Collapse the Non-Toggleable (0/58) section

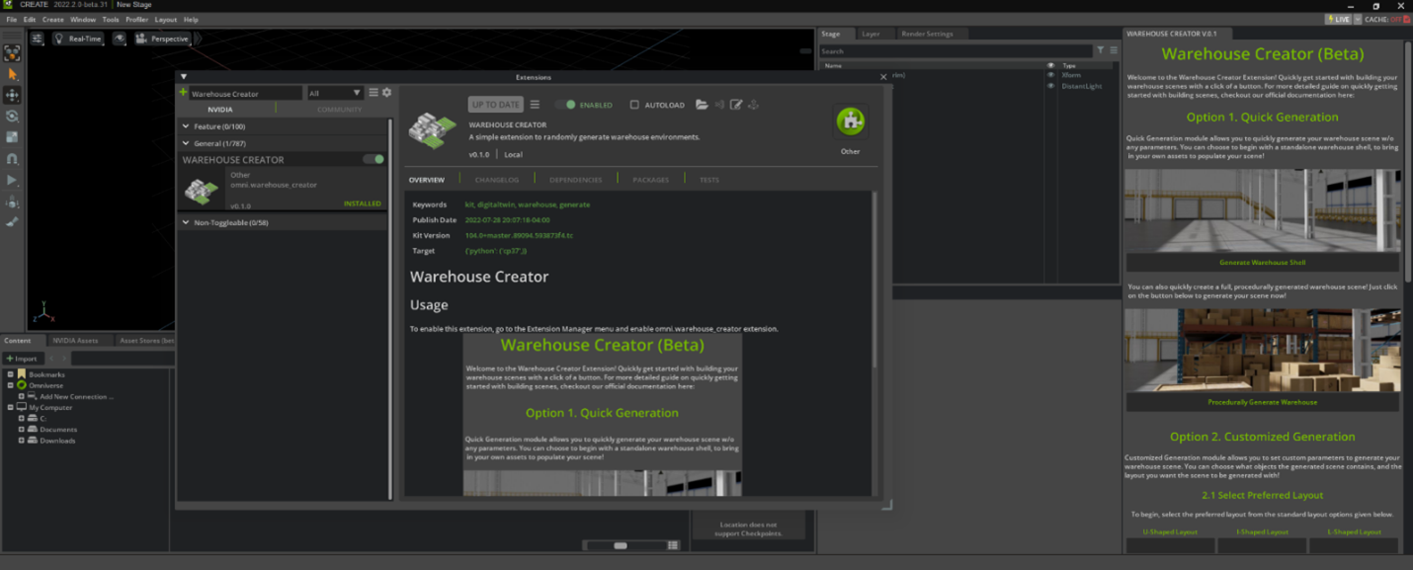tap(186, 222)
